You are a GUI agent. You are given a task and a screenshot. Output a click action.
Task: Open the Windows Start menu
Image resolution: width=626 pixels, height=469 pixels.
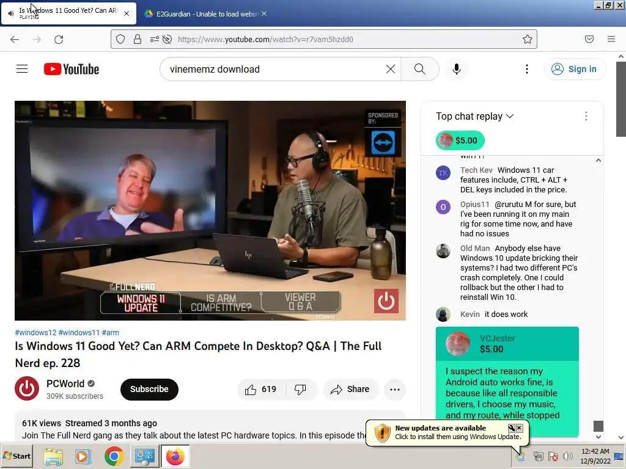click(x=17, y=456)
